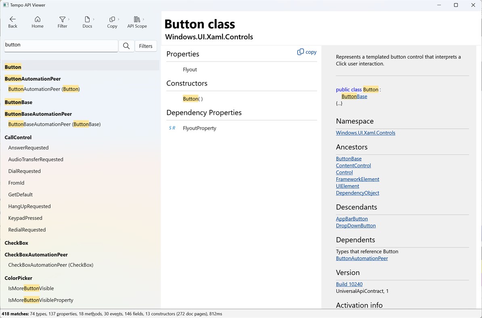
Task: Click the S badge beside FlyoutProperty
Action: [x=170, y=128]
